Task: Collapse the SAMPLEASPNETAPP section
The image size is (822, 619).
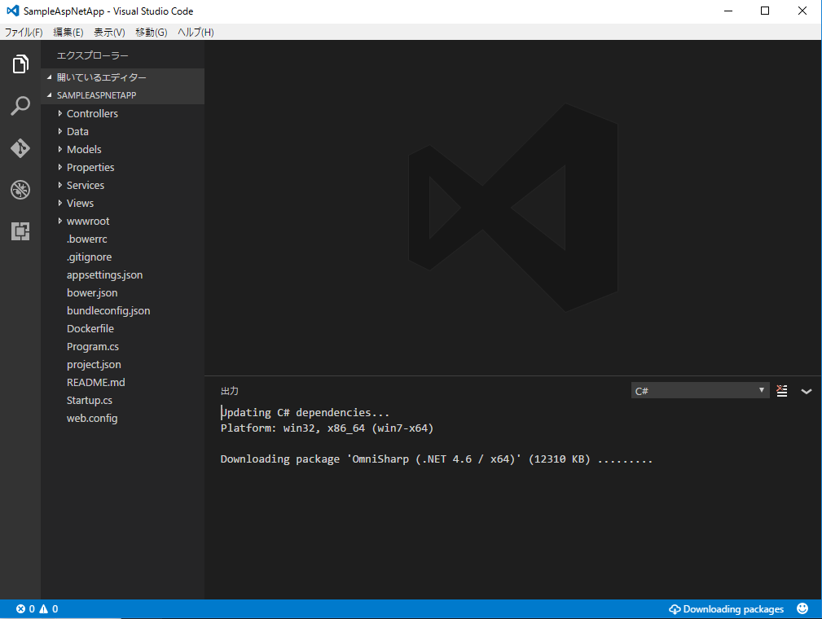Action: (x=123, y=94)
